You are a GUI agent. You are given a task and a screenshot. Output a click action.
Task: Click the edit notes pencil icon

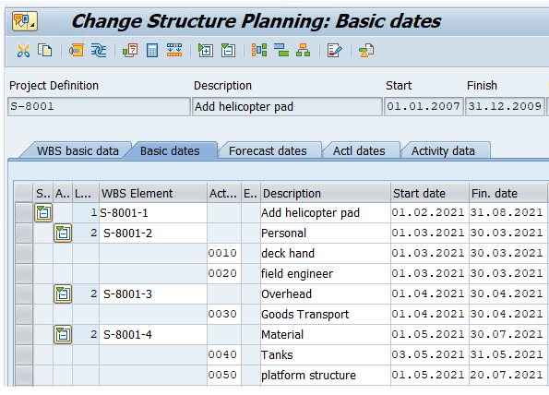point(334,51)
